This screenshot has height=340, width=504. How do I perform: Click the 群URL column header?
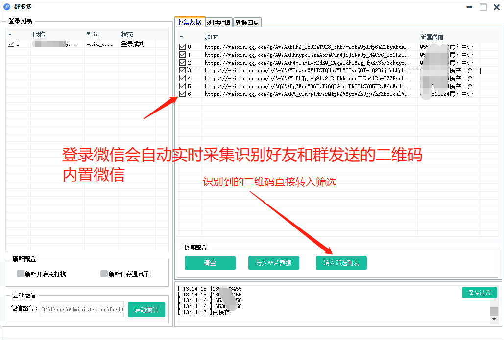[212, 37]
